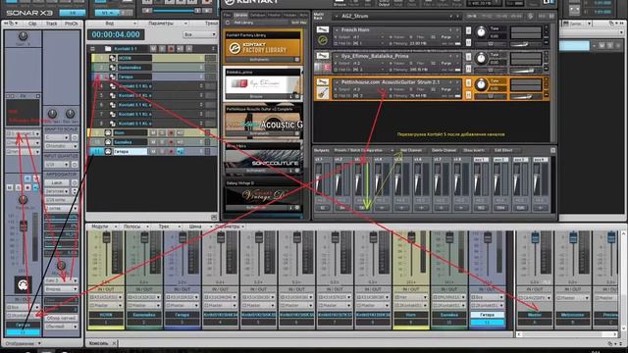Click the Balalaika Prima instrument thumbnail icon
The width and height of the screenshot is (628, 353).
tap(323, 67)
